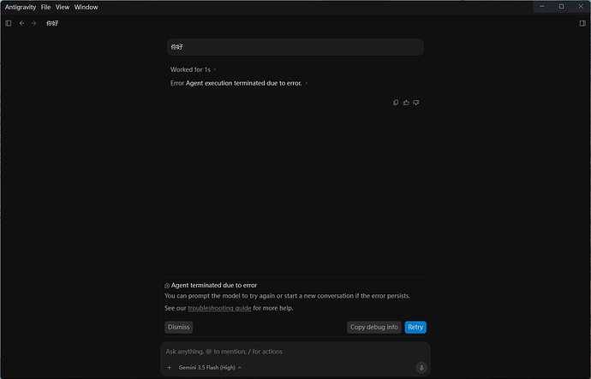Viewport: 591px width, 379px height.
Task: Open the File menu
Action: (x=45, y=7)
